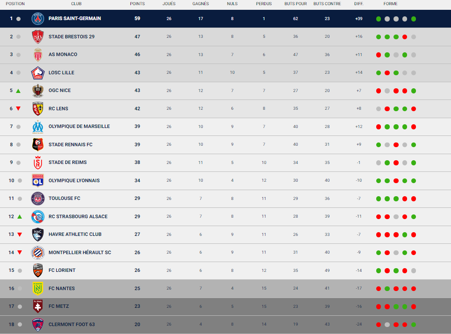Click RC Lens red down-arrow indicator
This screenshot has height=334, width=451.
tap(18, 109)
